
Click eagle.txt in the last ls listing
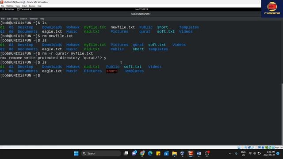coord(52,71)
